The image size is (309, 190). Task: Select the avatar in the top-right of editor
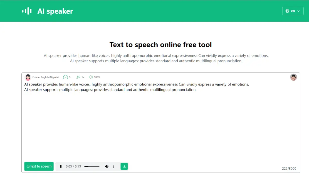[x=294, y=77]
